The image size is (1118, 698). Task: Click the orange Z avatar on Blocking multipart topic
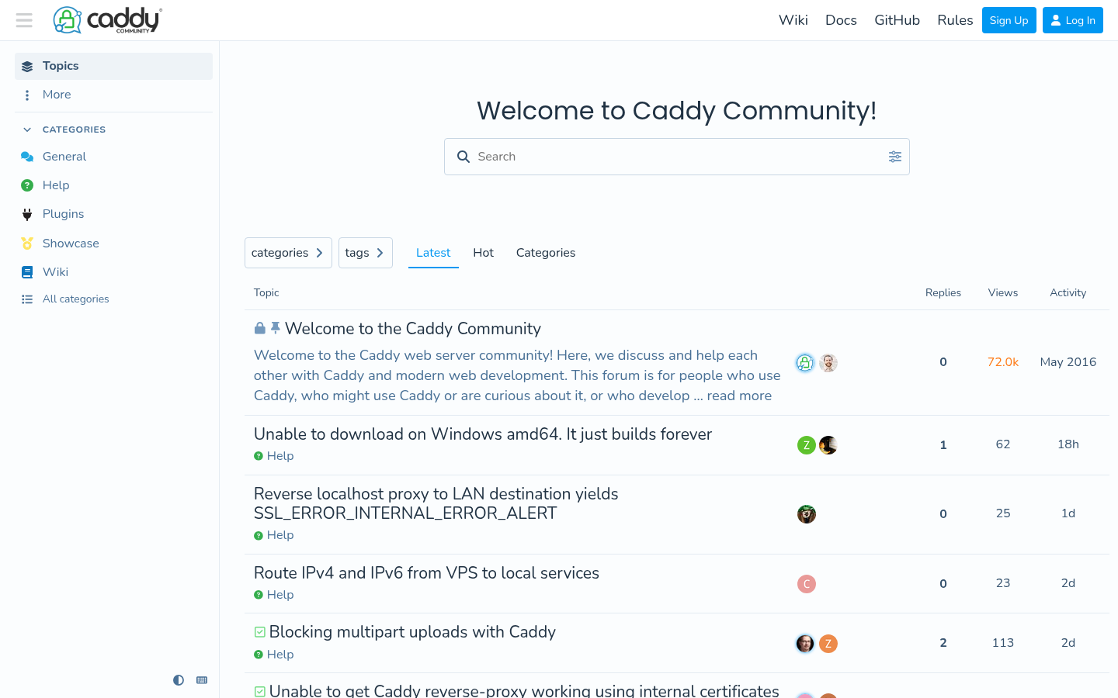(828, 644)
